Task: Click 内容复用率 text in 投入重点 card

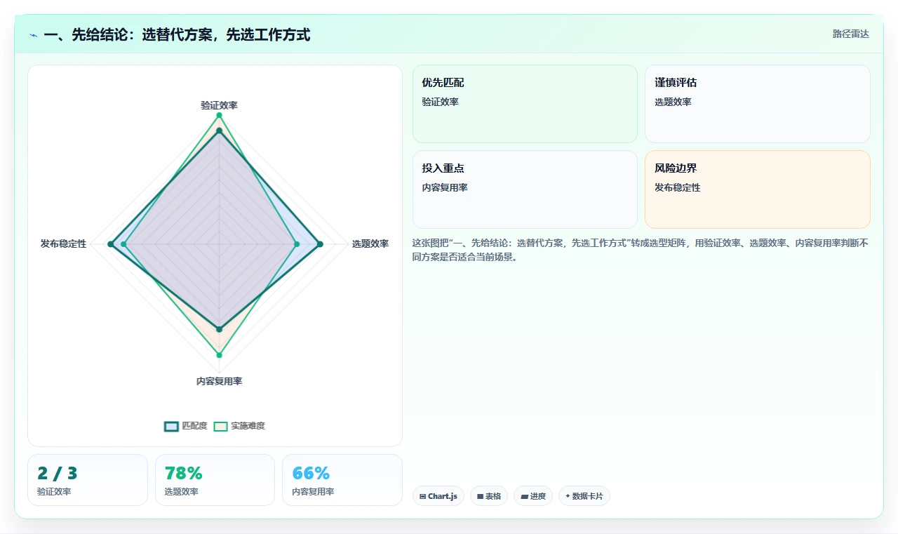Action: pos(445,188)
